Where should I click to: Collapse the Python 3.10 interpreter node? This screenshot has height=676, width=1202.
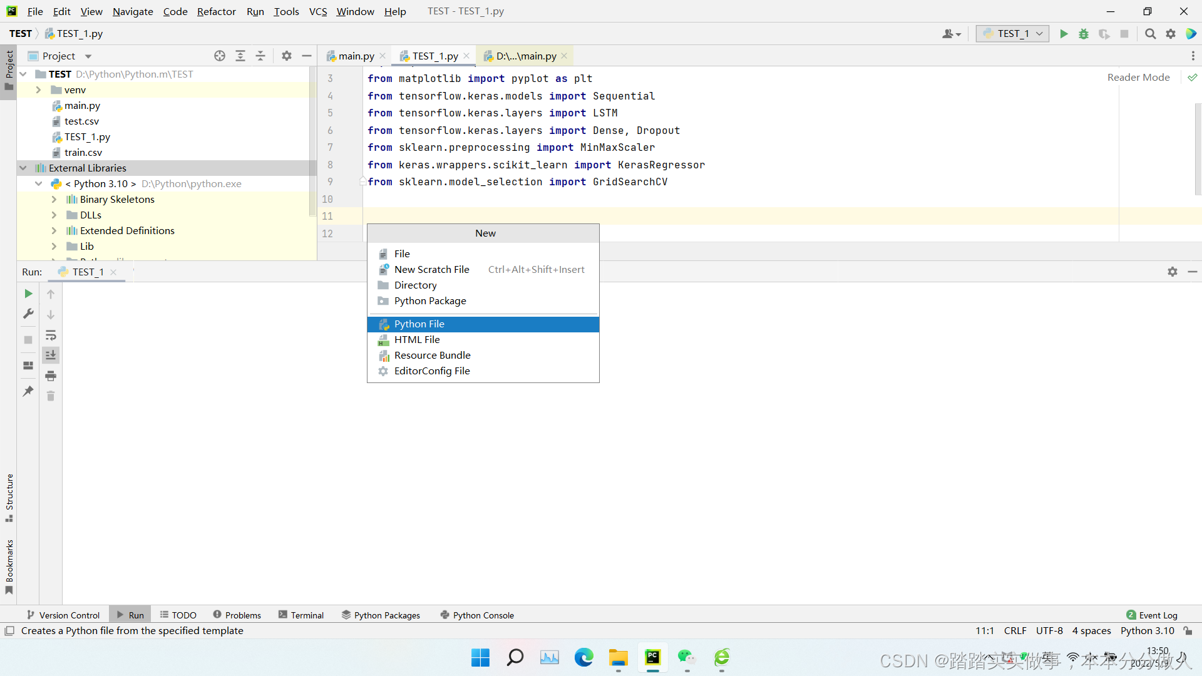pyautogui.click(x=38, y=183)
